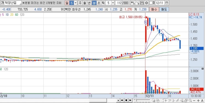Click the add chart indicator icon

coord(133,3)
